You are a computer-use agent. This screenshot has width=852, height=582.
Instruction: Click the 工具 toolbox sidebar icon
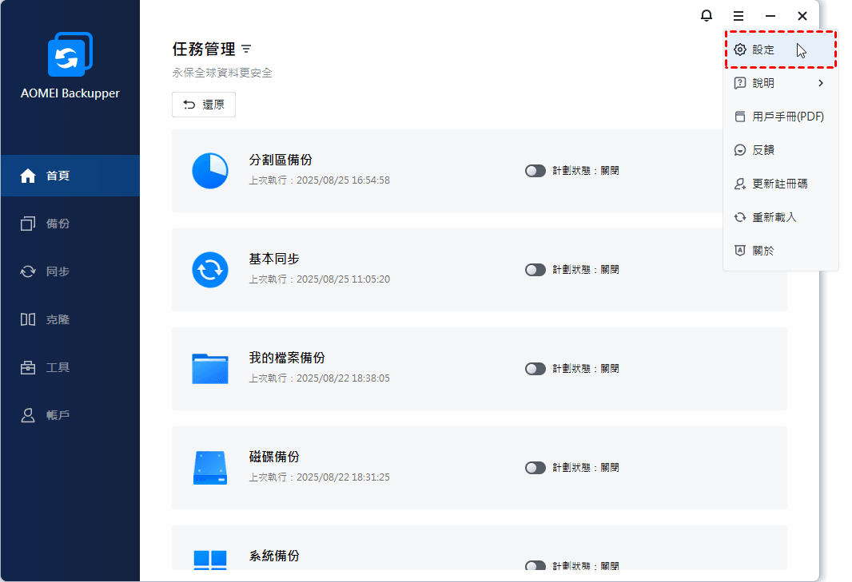click(x=28, y=367)
